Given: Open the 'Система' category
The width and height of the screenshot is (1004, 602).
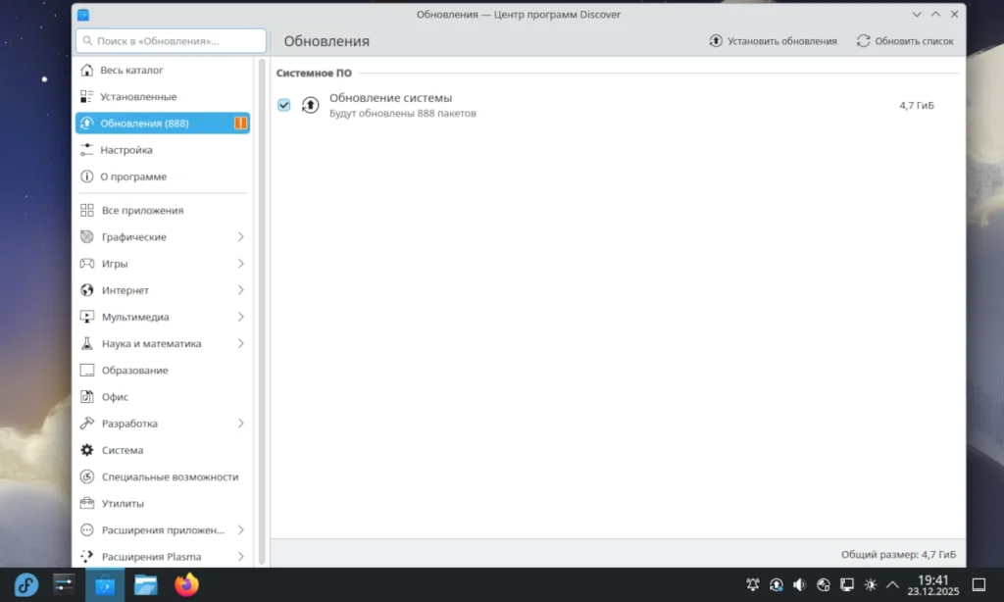Looking at the screenshot, I should pos(163,450).
